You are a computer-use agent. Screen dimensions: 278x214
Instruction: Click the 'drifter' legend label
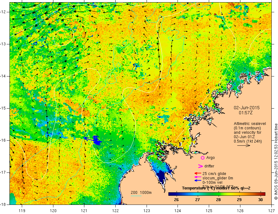pyautogui.click(x=209, y=166)
